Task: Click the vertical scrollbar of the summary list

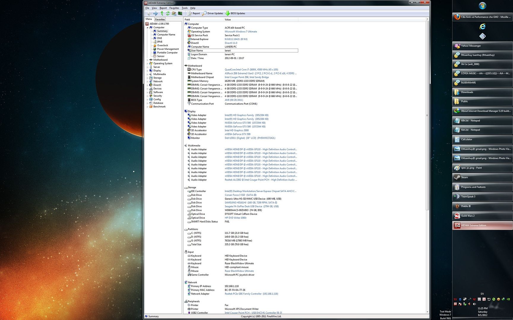Action: point(427,116)
